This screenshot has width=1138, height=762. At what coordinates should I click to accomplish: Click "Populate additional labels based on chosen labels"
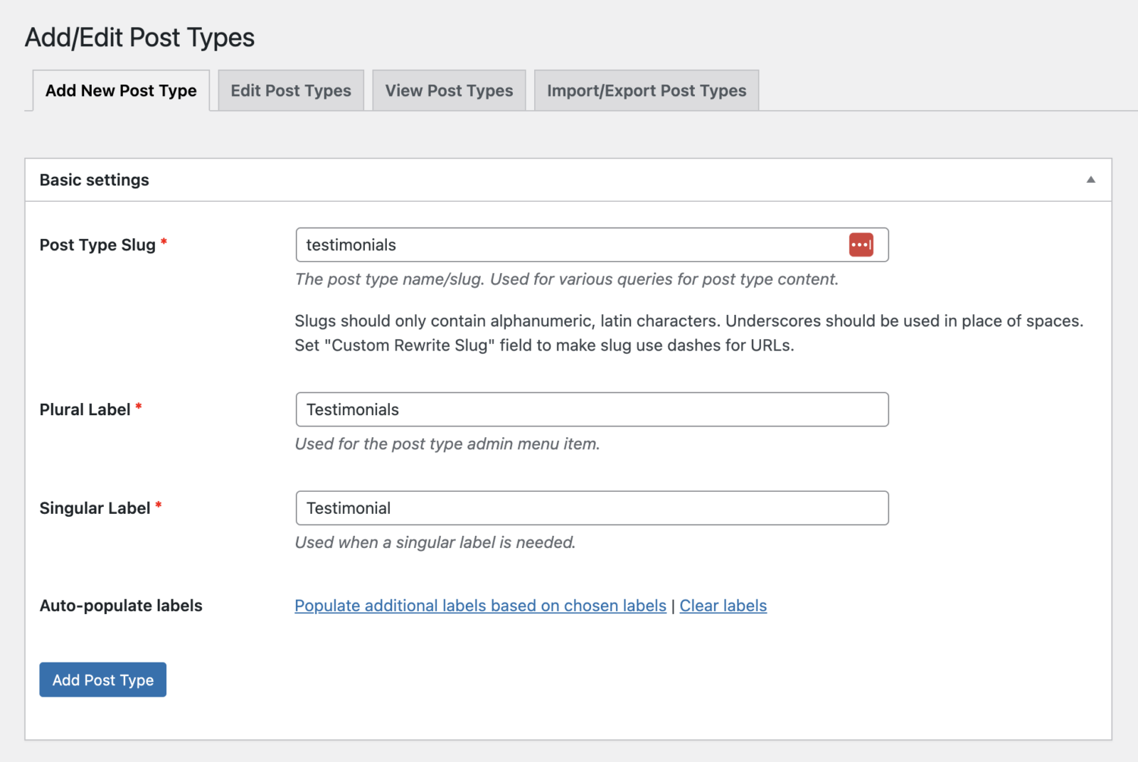point(479,606)
